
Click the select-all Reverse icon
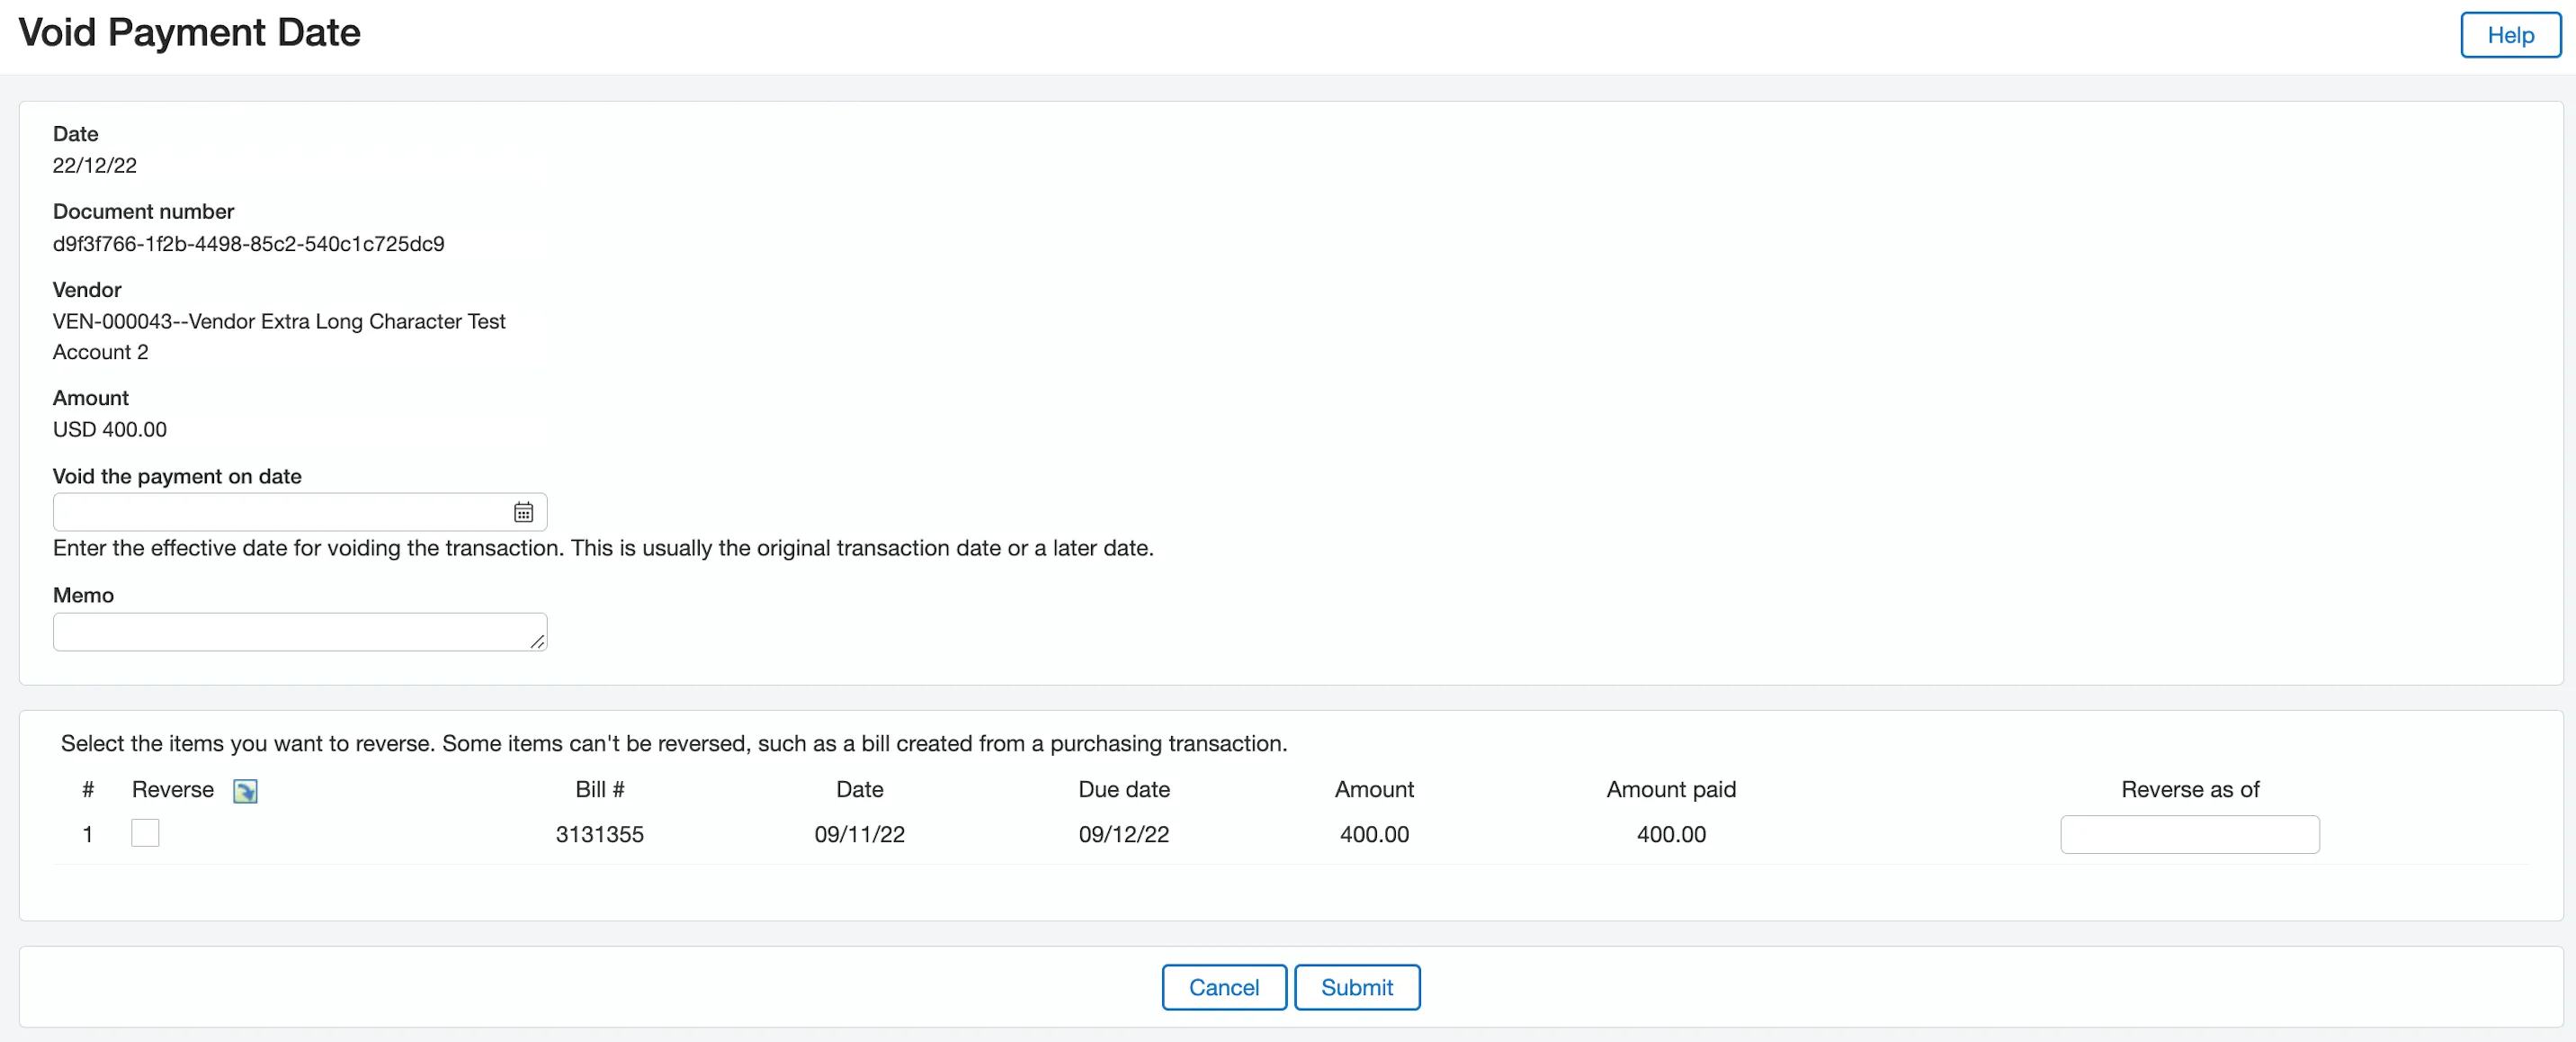point(245,791)
